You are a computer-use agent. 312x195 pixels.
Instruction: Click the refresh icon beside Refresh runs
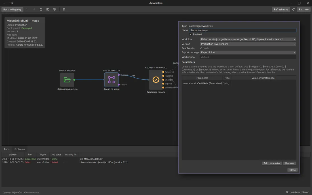coord(294,9)
